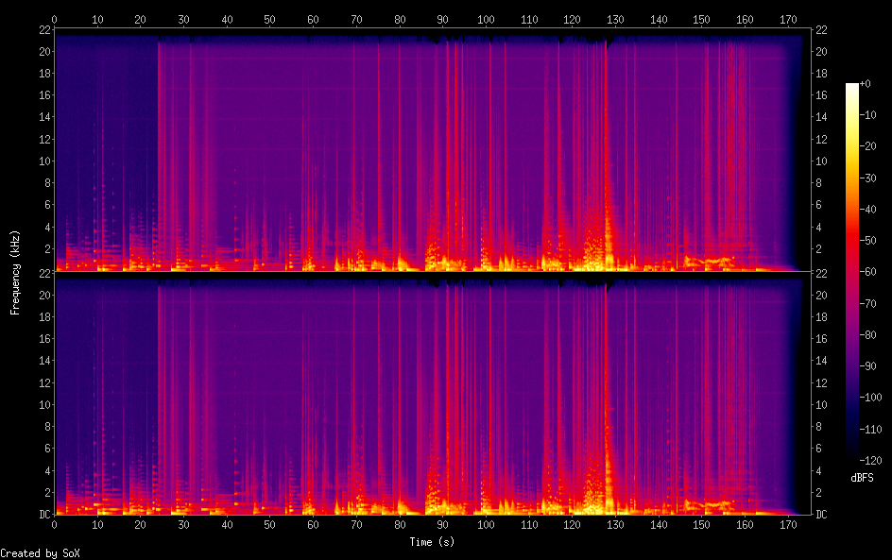Click the "-90" value on the color scale
The image size is (892, 560).
click(868, 366)
